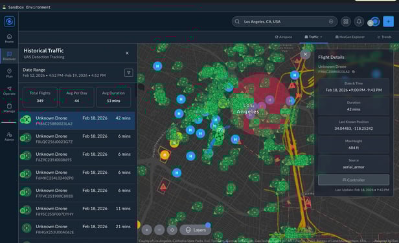Click the orange drone marker on map
Screen dimensions: 399x243
(165, 154)
